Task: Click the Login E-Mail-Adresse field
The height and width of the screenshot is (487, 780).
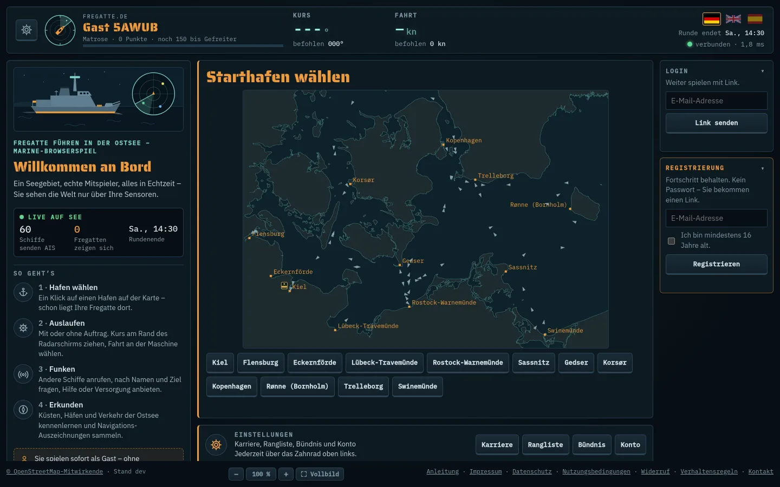Action: 716,101
